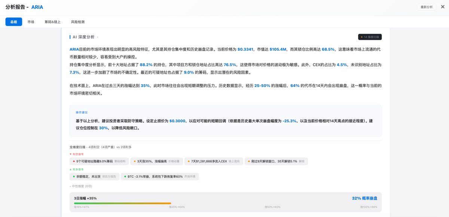Click the 涨25%→64% scale label
This screenshot has height=217, width=449.
coord(177,207)
